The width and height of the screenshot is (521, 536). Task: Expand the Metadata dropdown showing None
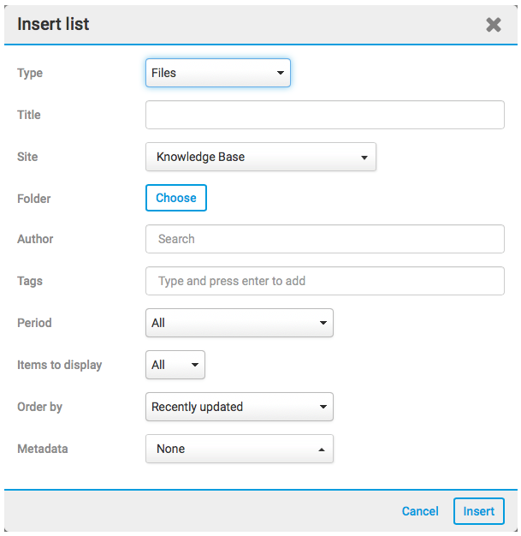(x=240, y=449)
